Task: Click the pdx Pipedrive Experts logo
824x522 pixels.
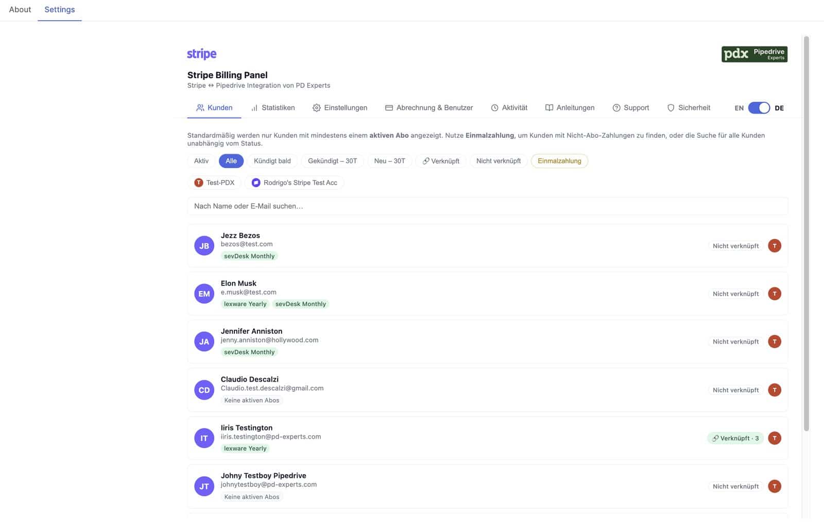Action: (x=754, y=54)
